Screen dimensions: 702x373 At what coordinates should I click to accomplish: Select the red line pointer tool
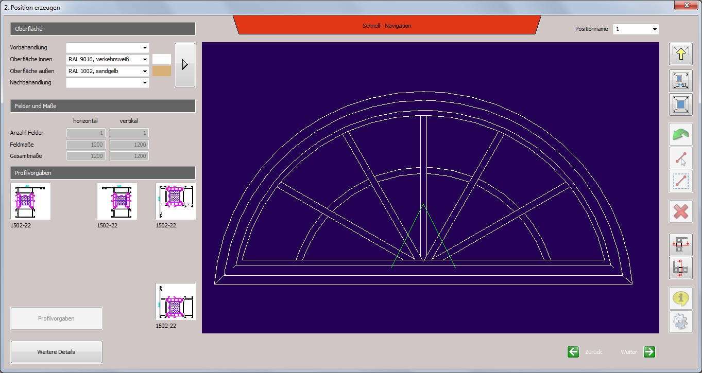[x=680, y=158]
